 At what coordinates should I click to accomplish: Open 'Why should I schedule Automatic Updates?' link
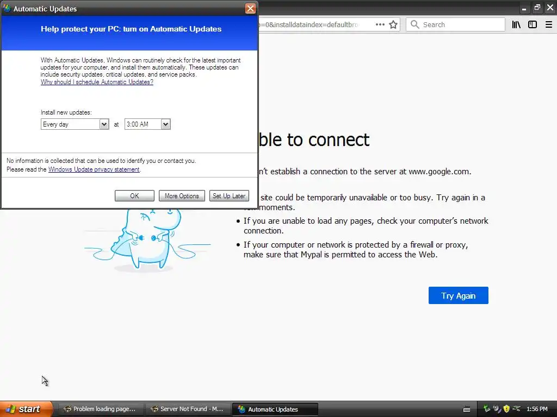[97, 82]
